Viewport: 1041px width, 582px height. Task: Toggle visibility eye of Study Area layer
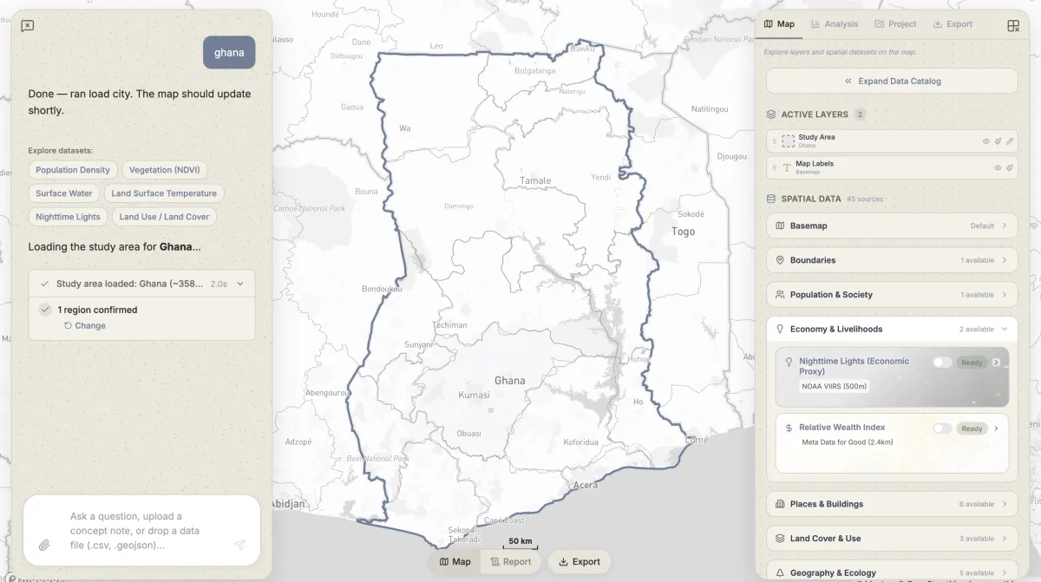click(985, 141)
